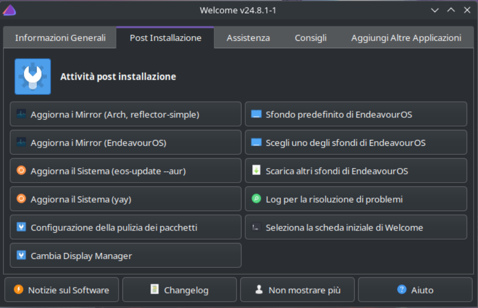Open the Consigli tab
Viewport: 478px width, 308px height.
point(310,38)
